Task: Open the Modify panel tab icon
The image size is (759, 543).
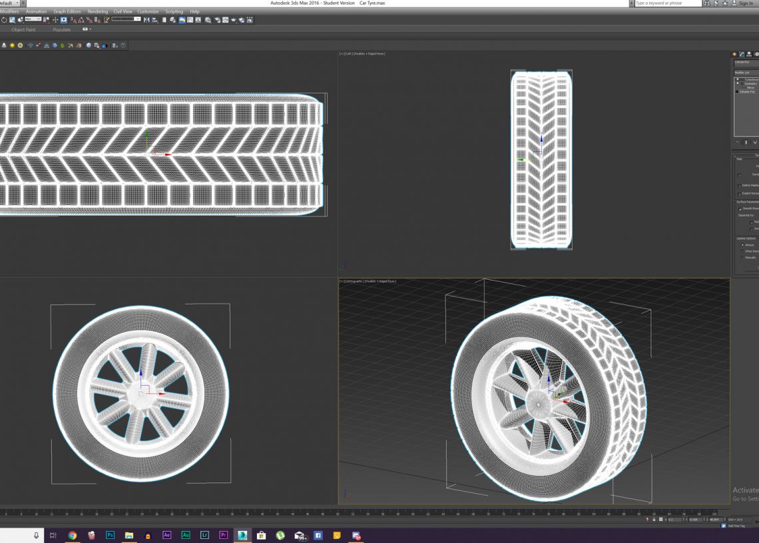Action: click(741, 54)
